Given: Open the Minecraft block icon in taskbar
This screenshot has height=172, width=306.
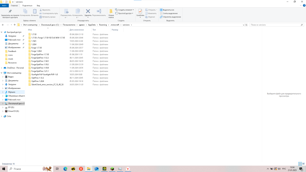Looking at the screenshot, I should point(112,169).
